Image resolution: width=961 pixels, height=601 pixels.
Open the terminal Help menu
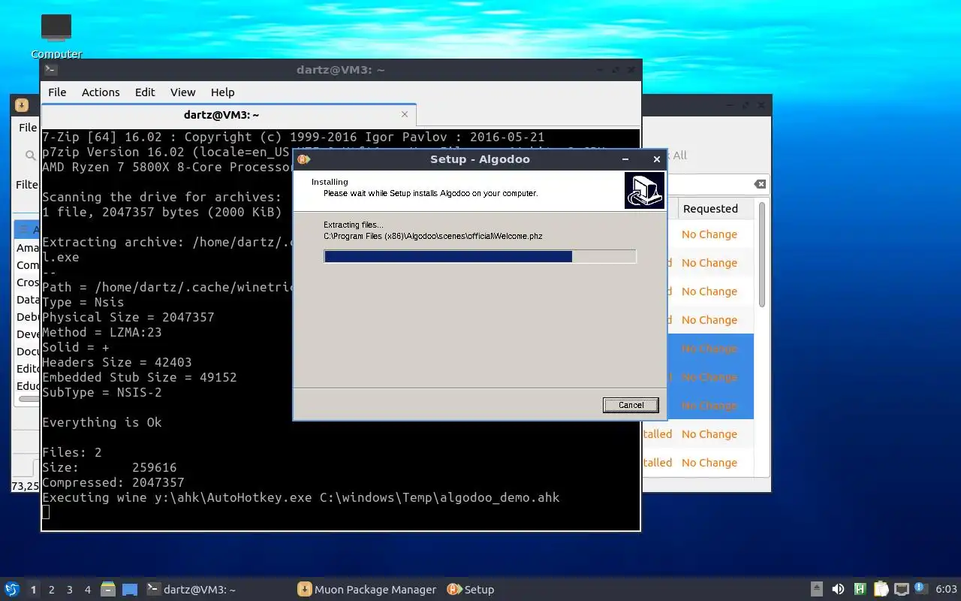(x=222, y=92)
